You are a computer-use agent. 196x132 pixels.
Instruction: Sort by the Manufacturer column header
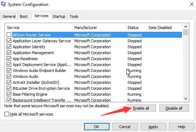click(x=99, y=28)
